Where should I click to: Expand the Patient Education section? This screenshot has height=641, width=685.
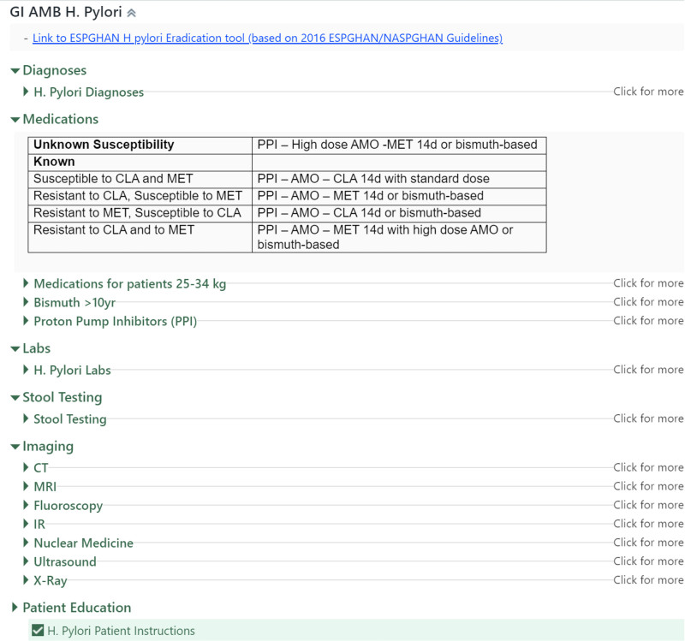click(x=15, y=608)
